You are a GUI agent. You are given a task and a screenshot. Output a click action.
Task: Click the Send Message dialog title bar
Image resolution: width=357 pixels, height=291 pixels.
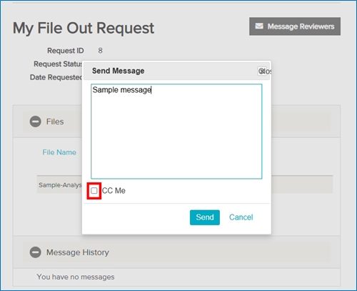[x=176, y=71]
